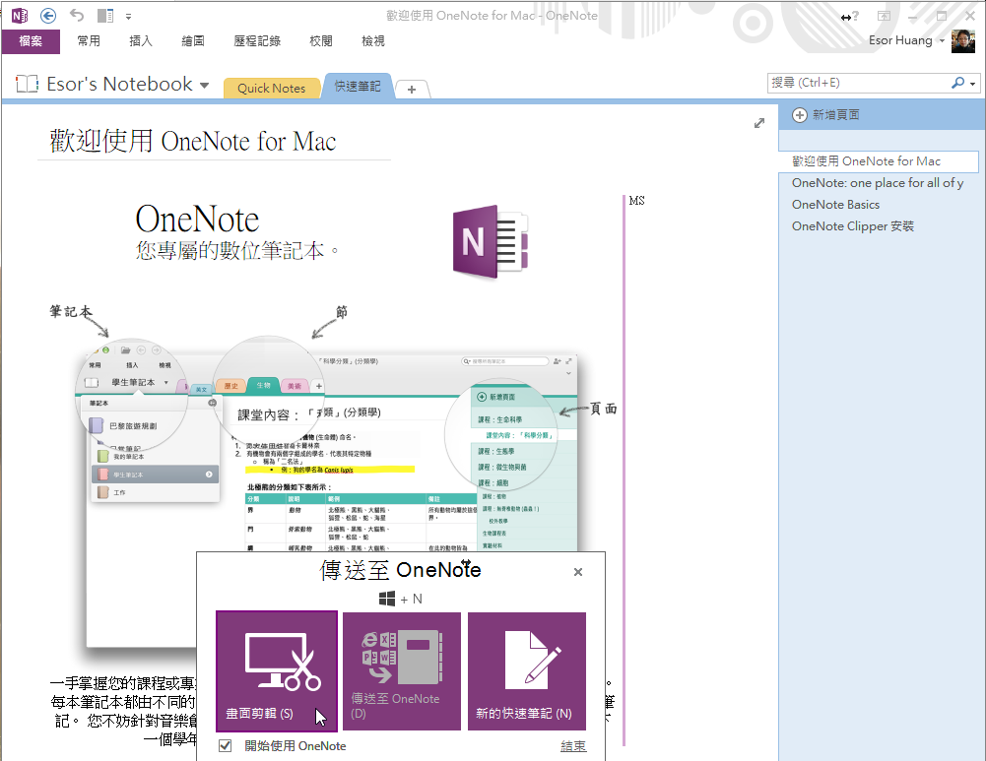Expand the quick access toolbar customize chevron
The image size is (986, 761).
click(128, 16)
